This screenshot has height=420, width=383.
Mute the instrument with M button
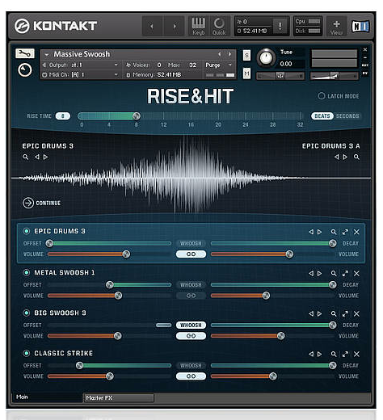click(246, 73)
